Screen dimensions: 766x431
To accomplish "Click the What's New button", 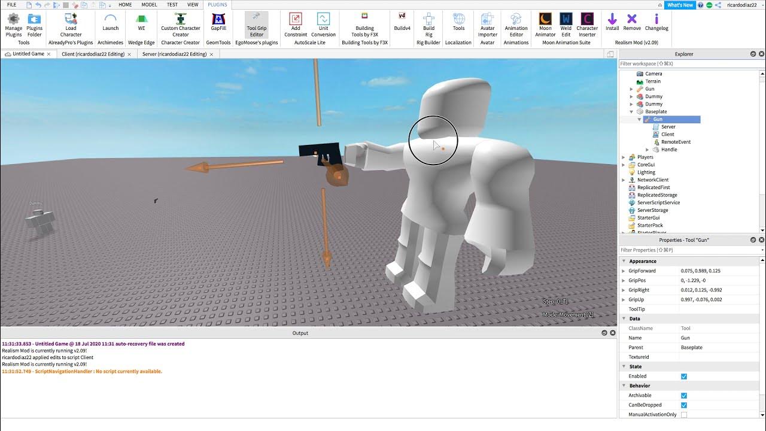I will (x=680, y=5).
